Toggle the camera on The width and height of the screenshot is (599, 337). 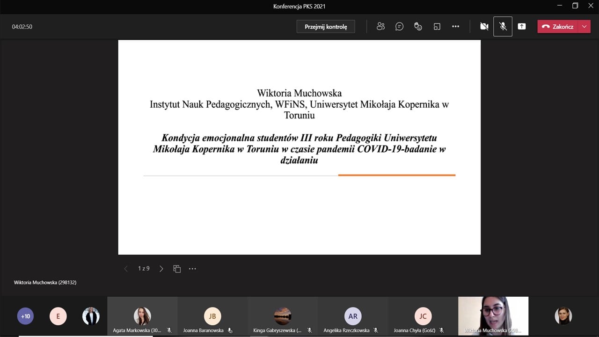point(484,27)
